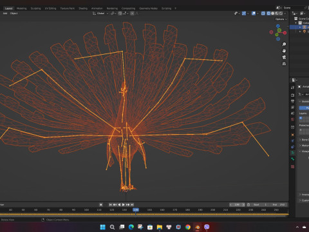Expand the Custom Properties panel
309x232 pixels.
304,200
